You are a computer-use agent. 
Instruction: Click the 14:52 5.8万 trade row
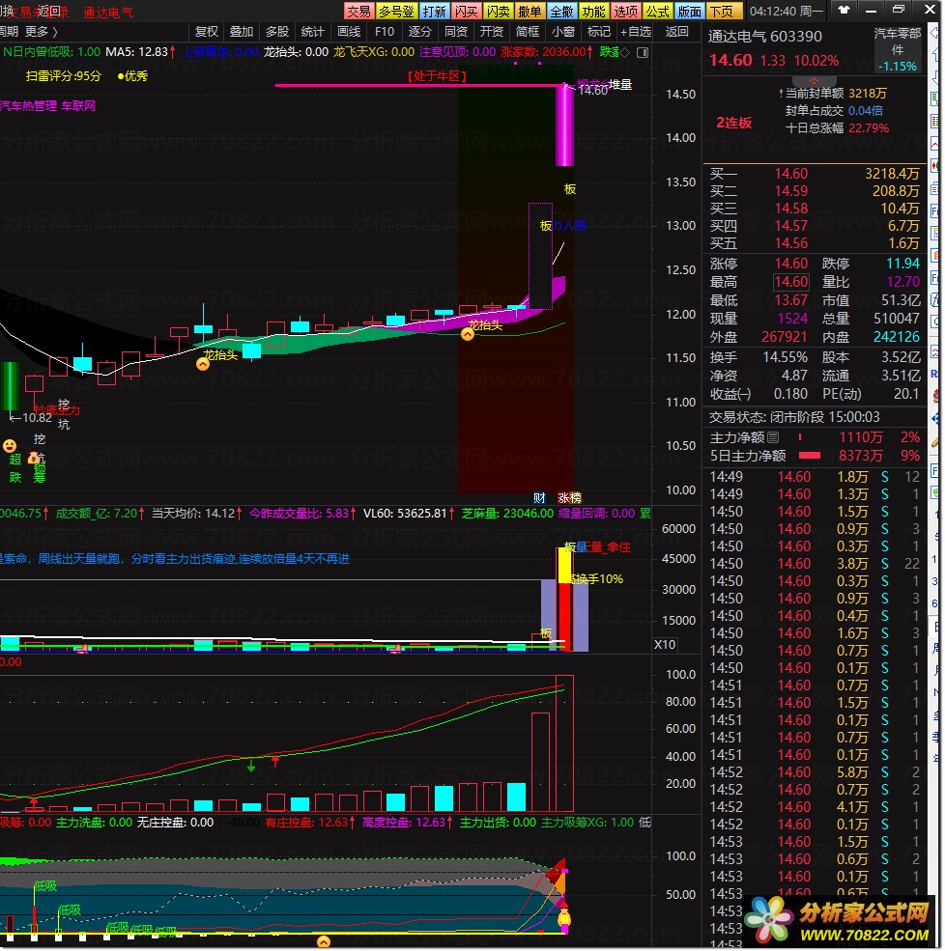coord(814,772)
